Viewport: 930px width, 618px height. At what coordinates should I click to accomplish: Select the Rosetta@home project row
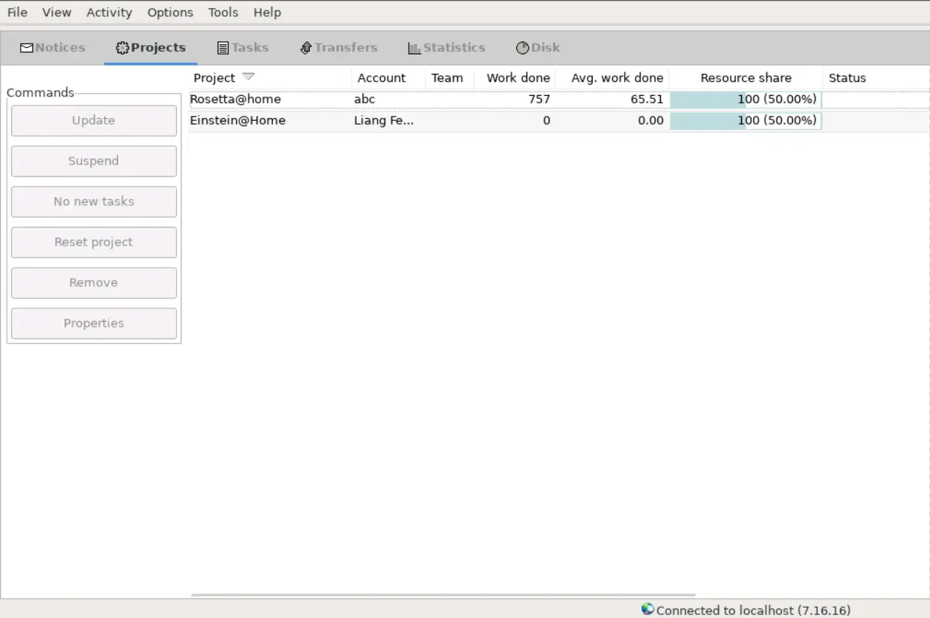(x=236, y=99)
